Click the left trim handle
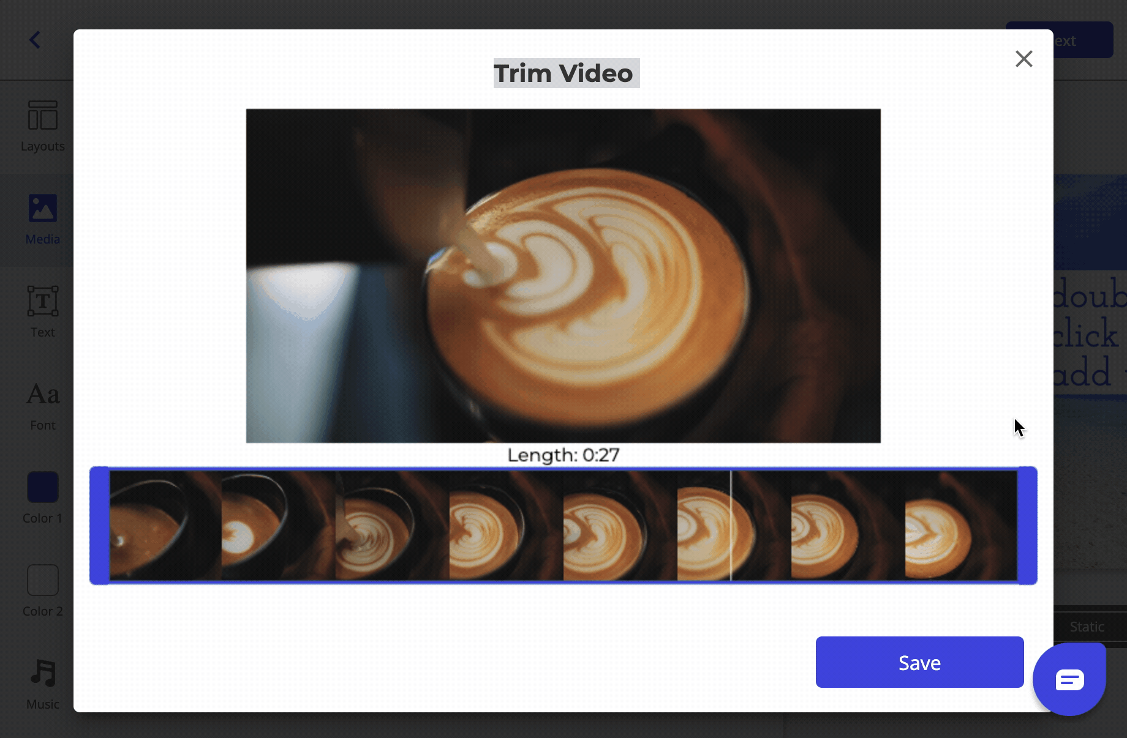1127x738 pixels. pos(99,526)
